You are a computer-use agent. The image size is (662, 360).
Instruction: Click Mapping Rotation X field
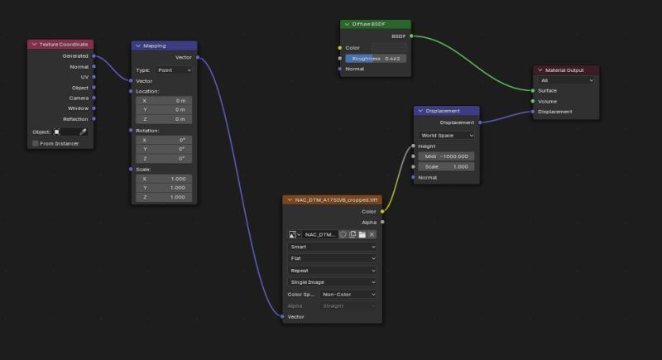click(164, 140)
